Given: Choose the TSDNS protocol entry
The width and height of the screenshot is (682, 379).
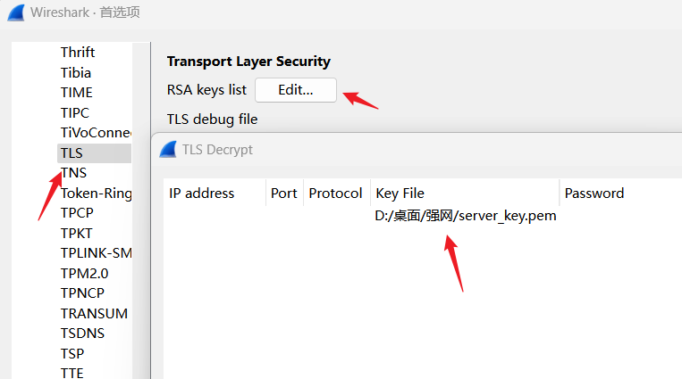Looking at the screenshot, I should 82,334.
